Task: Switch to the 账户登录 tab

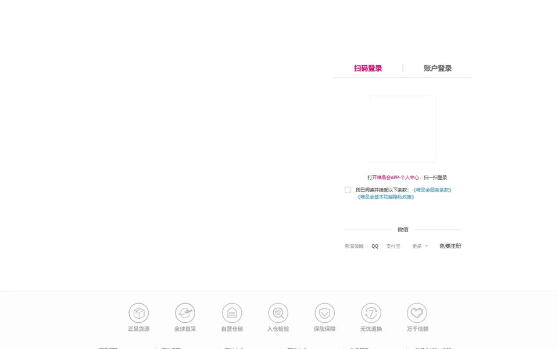Action: 438,69
